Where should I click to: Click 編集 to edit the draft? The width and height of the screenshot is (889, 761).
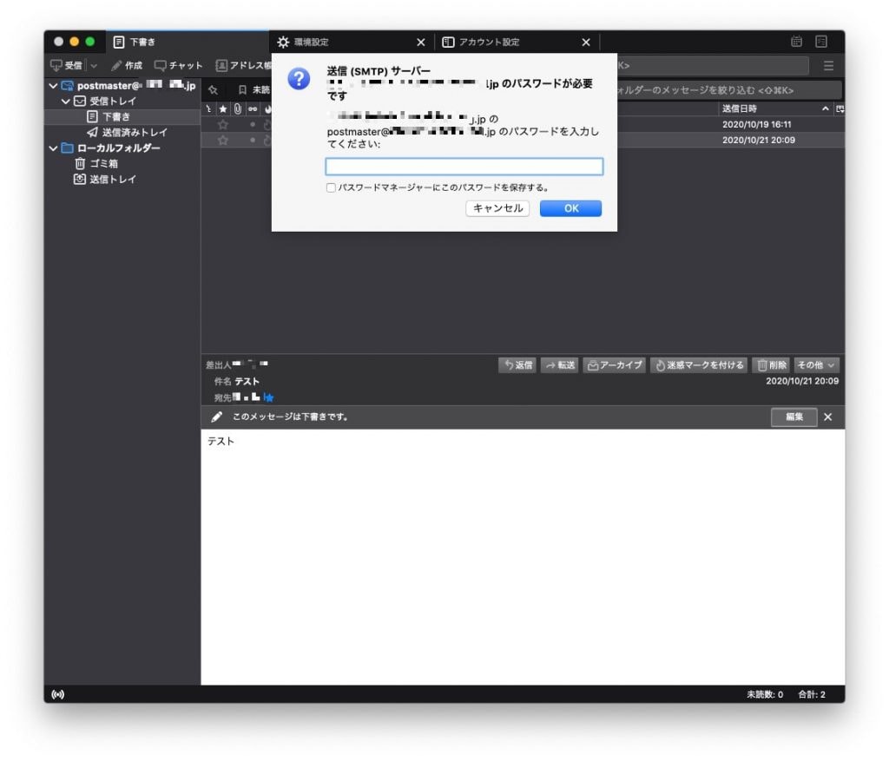tap(794, 417)
